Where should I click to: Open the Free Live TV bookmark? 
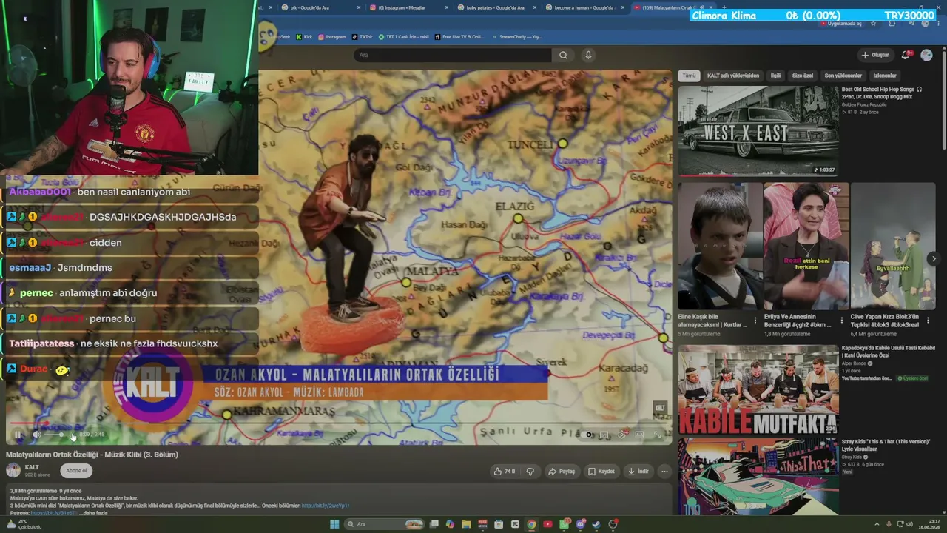click(x=459, y=36)
